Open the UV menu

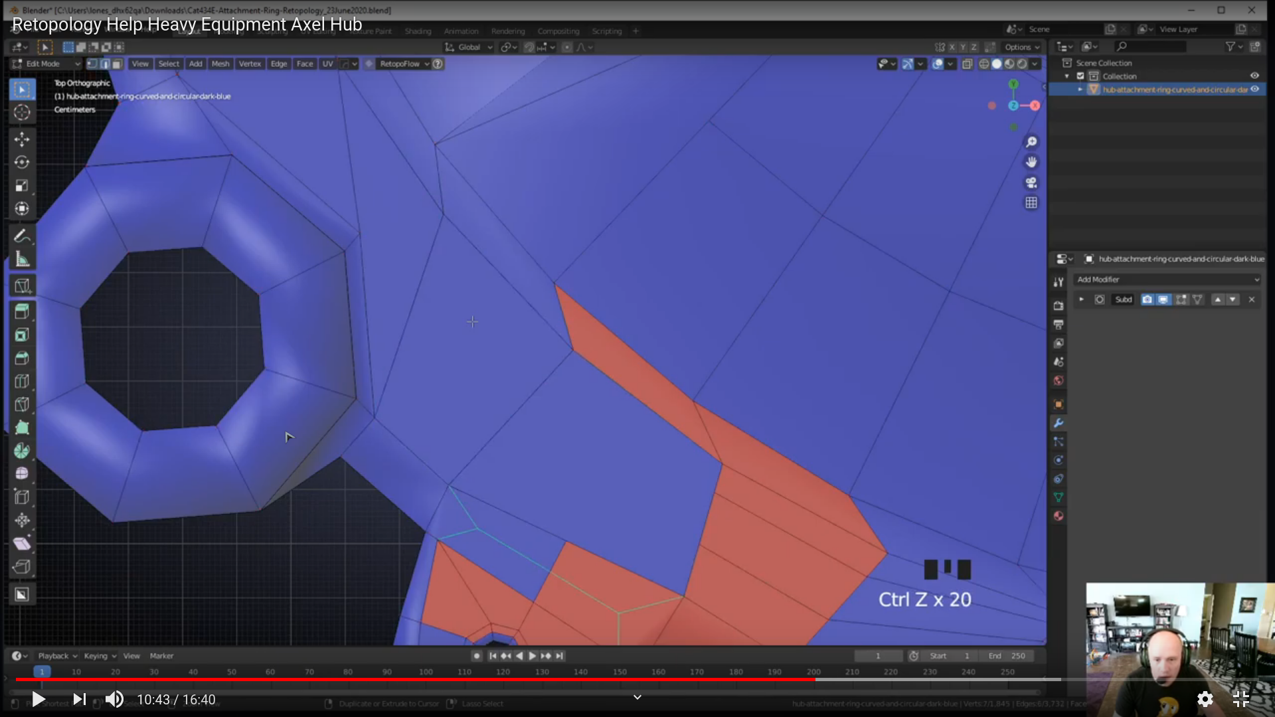point(327,64)
